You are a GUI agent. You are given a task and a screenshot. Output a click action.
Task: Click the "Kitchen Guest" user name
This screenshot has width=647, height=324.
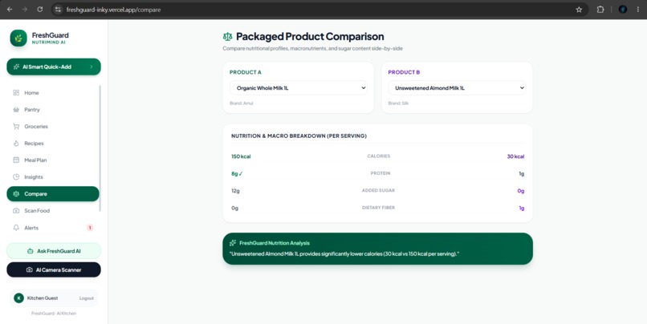pos(43,298)
